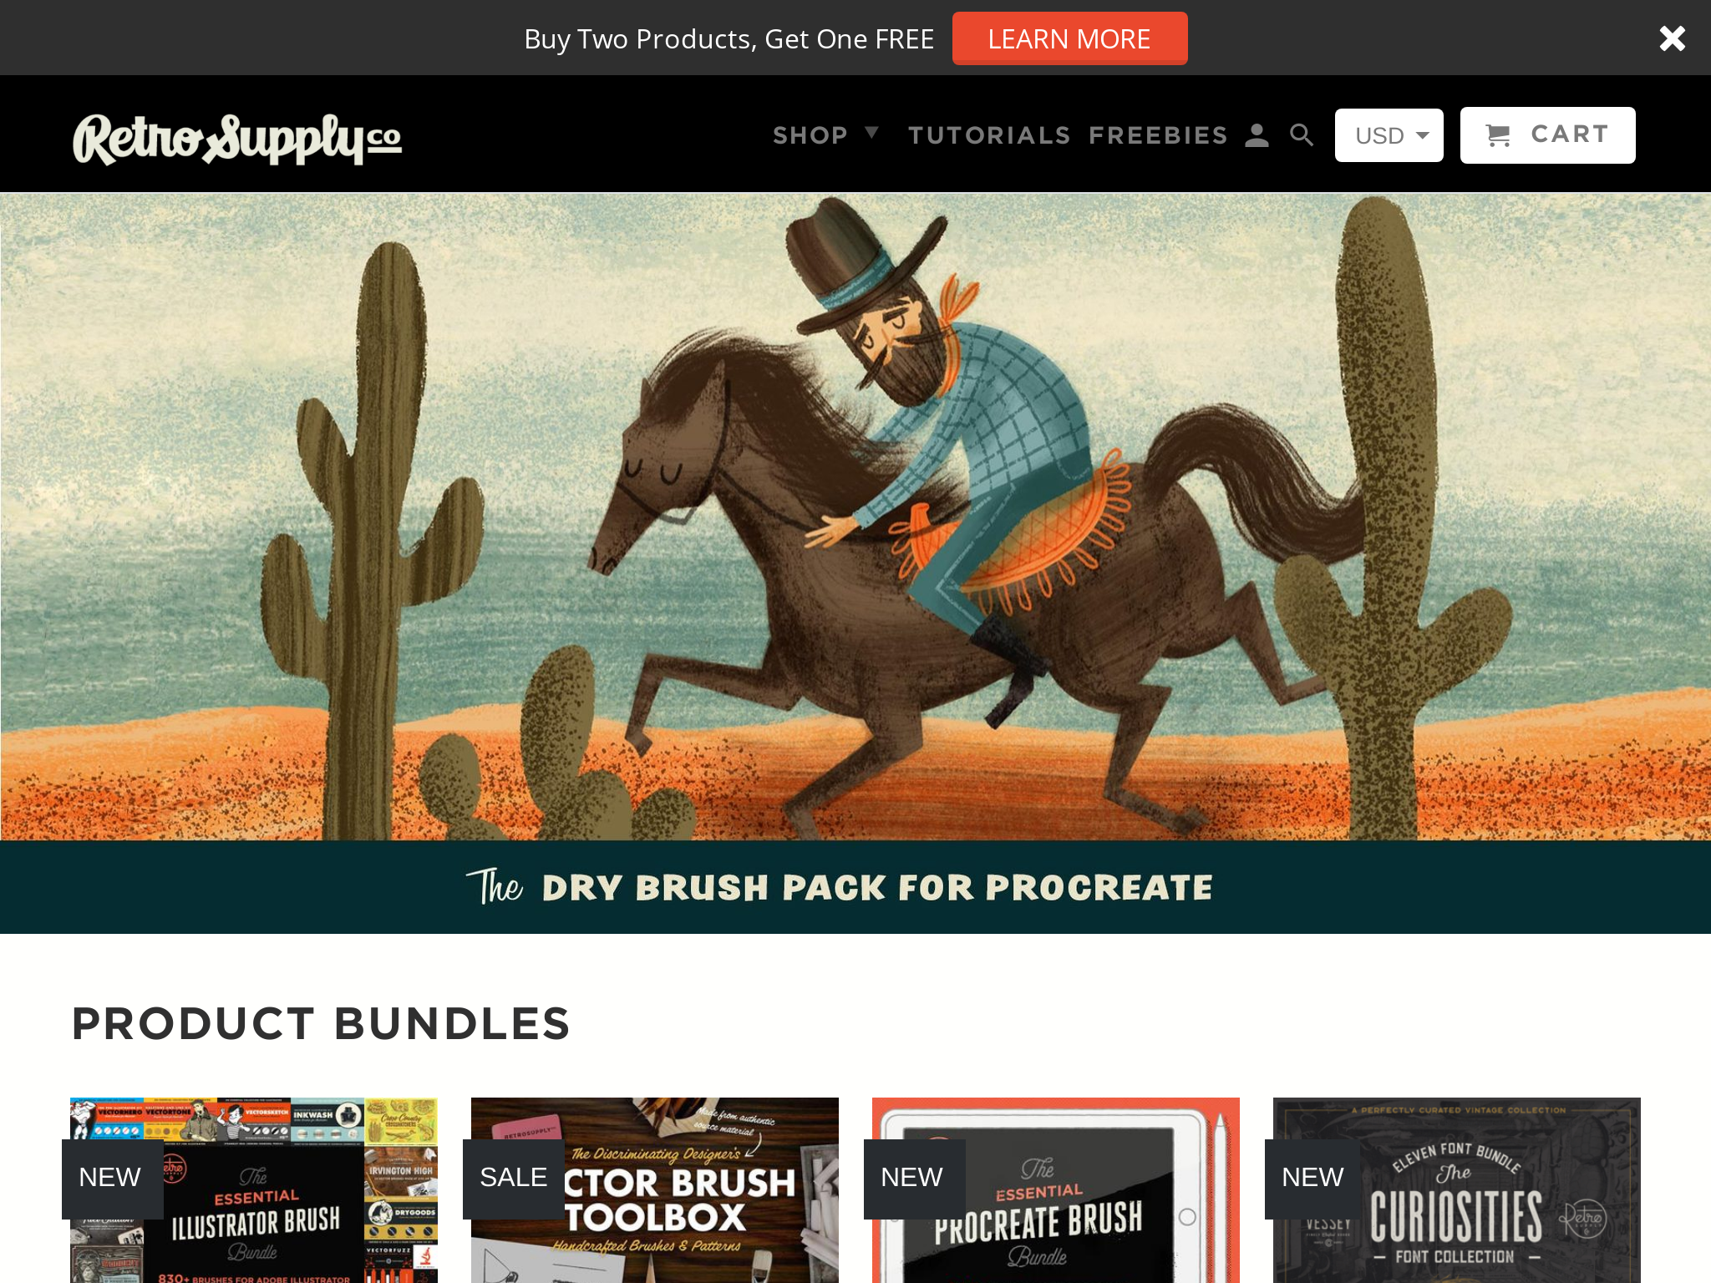Click the shopping cart icon
Screen dimensions: 1711x1283
click(1498, 135)
